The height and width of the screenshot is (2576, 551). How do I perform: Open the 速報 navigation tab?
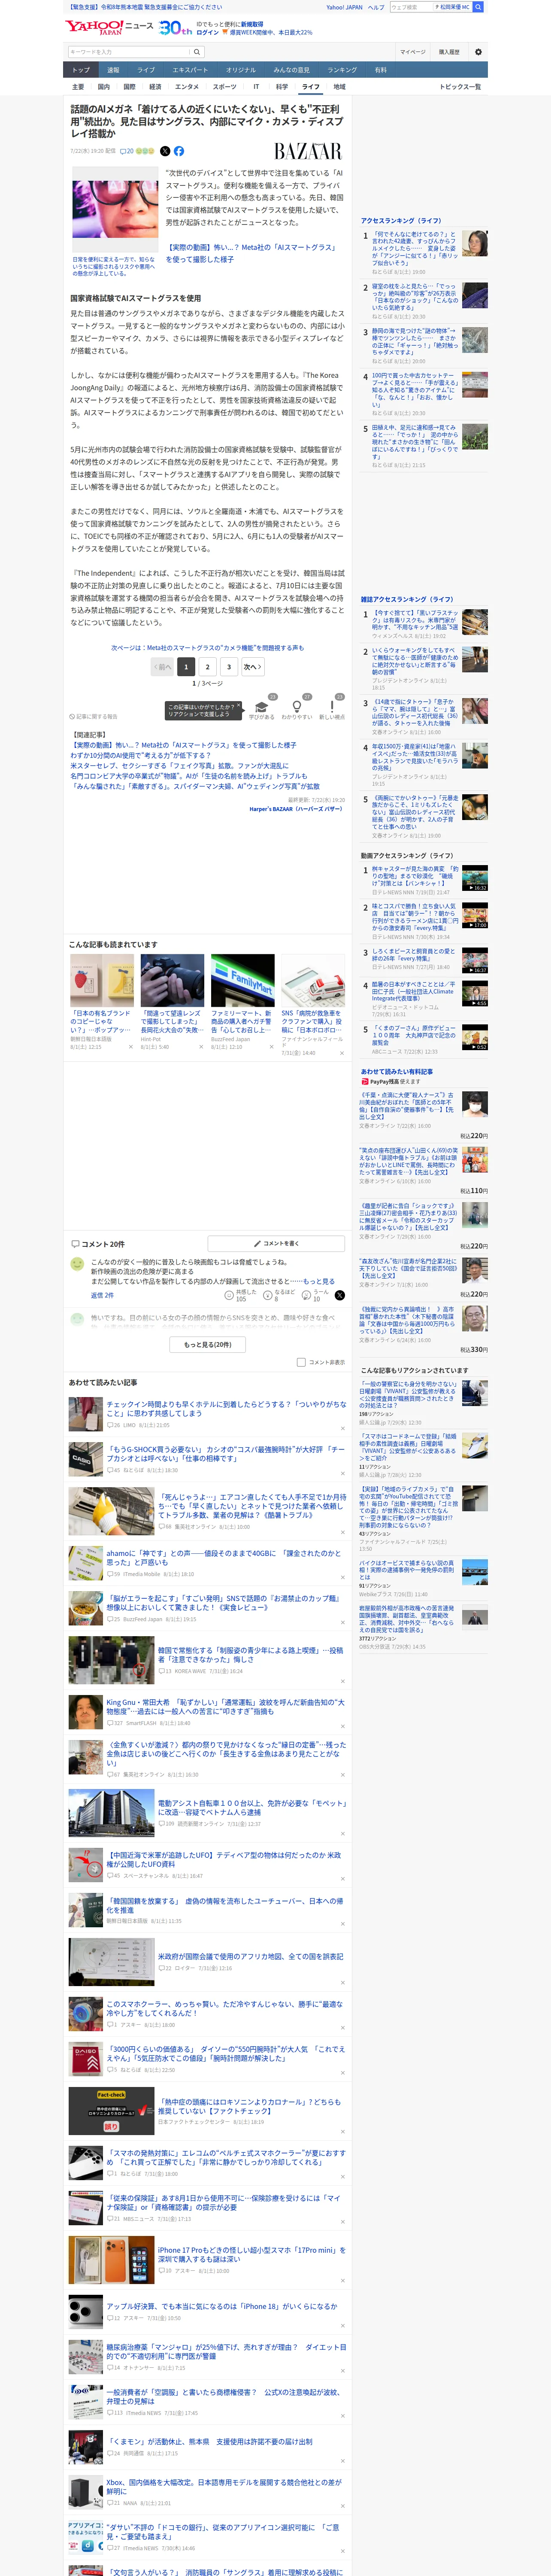(x=113, y=70)
